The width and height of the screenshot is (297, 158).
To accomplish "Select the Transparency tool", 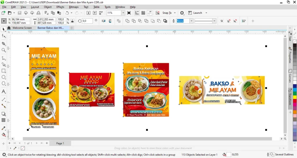I will click(3, 120).
